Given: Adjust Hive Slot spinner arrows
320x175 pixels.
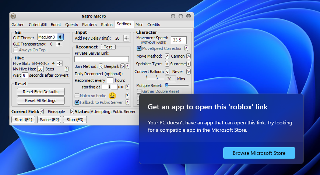Looking at the screenshot, I should [x=59, y=63].
